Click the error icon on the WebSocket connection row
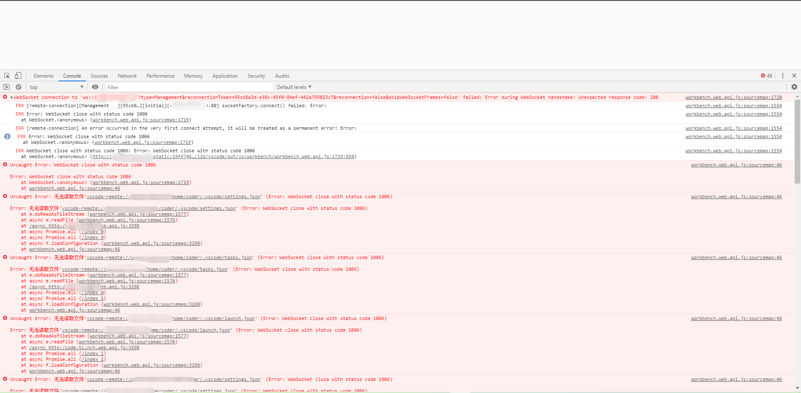The image size is (801, 393). click(x=5, y=97)
